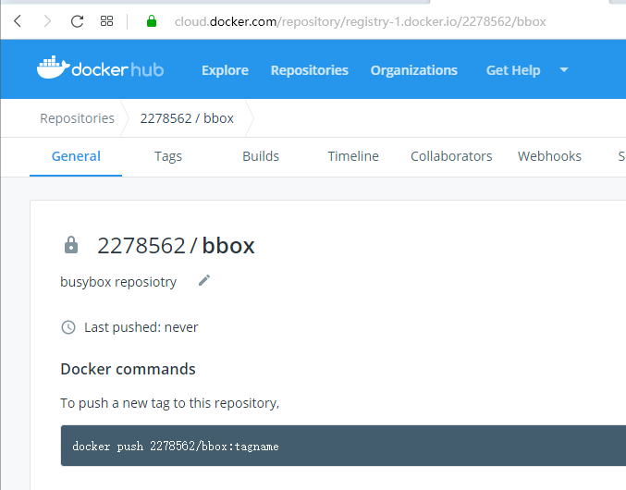The height and width of the screenshot is (490, 626).
Task: Click the 'To push a new tag' text
Action: tap(169, 403)
